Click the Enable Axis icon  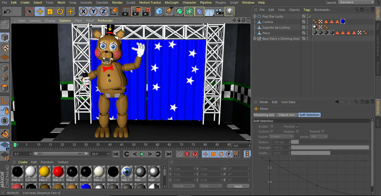[x=5, y=100]
